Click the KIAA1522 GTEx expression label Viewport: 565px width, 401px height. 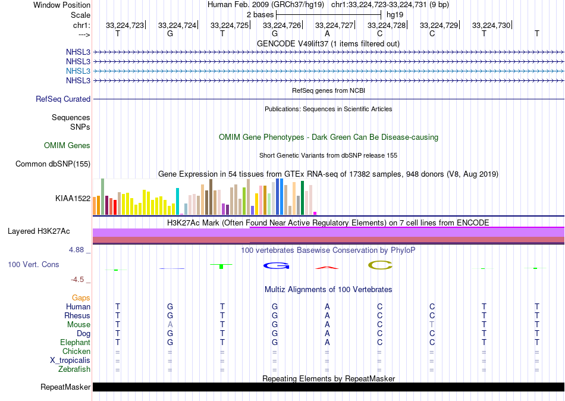(x=73, y=198)
